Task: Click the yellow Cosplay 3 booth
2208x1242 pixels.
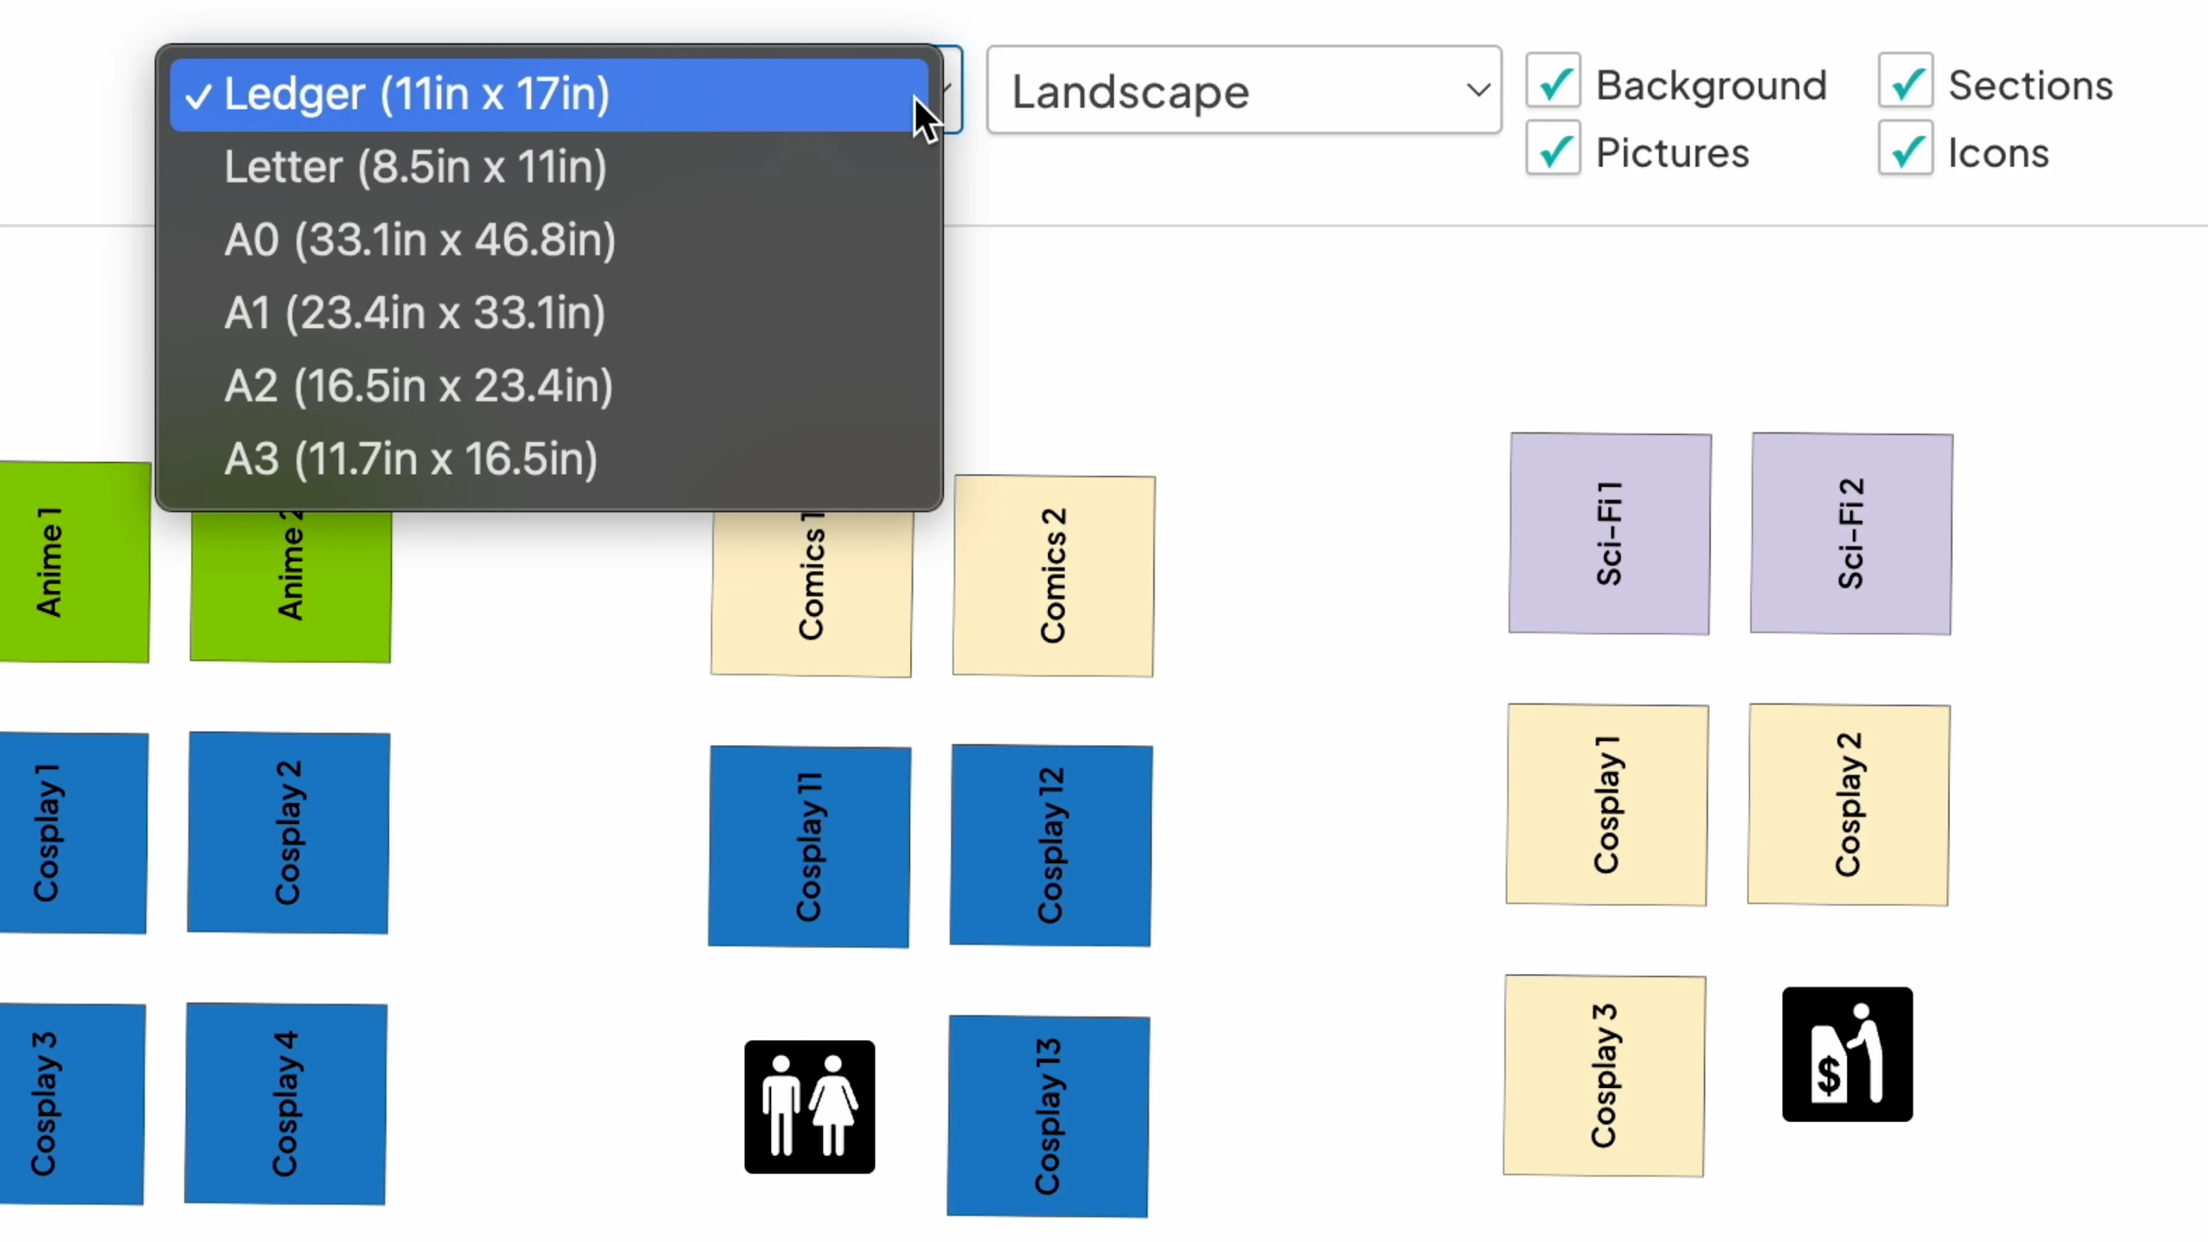Action: pyautogui.click(x=1605, y=1076)
